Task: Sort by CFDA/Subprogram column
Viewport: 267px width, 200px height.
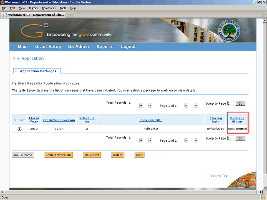Action: (x=59, y=120)
